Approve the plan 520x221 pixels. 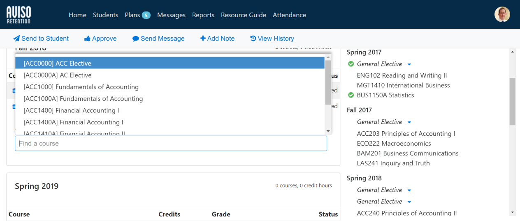pyautogui.click(x=100, y=39)
